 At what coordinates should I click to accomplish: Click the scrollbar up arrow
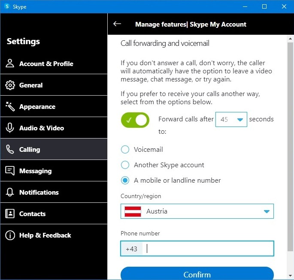pyautogui.click(x=290, y=39)
